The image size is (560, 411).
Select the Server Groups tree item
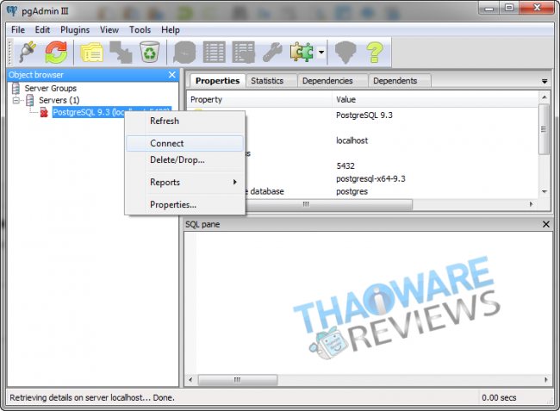click(50, 88)
